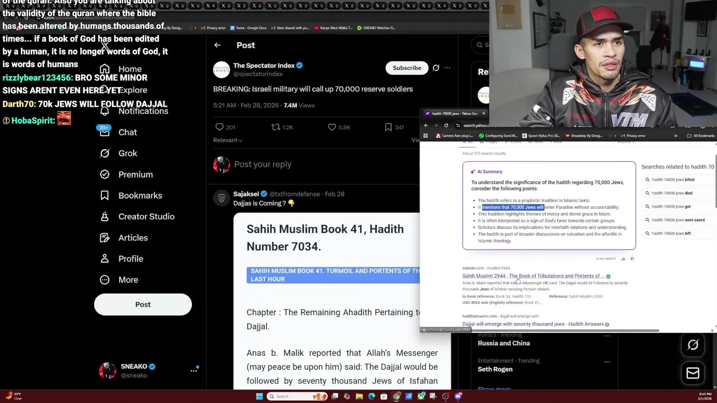The image size is (717, 403).
Task: Open 'Configuring SonicW...' bookmark
Action: 497,136
